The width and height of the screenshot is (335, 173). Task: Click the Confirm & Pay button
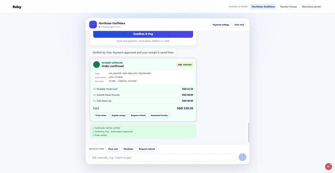coord(143,34)
